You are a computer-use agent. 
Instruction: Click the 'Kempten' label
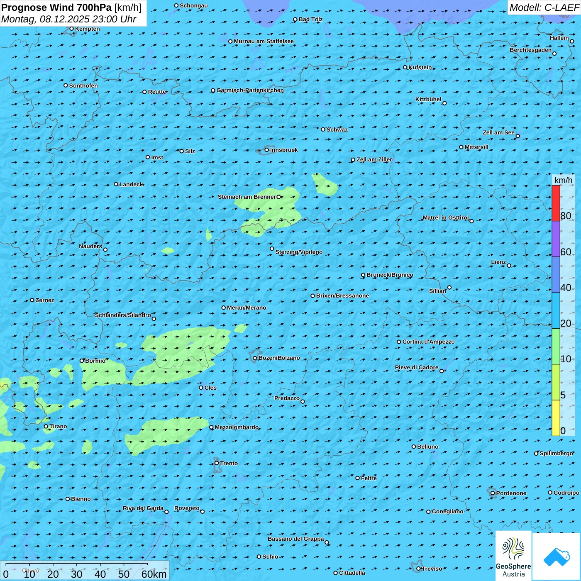[88, 29]
